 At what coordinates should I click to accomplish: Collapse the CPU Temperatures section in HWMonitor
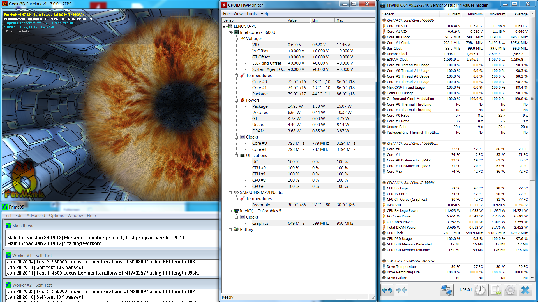[x=236, y=76]
